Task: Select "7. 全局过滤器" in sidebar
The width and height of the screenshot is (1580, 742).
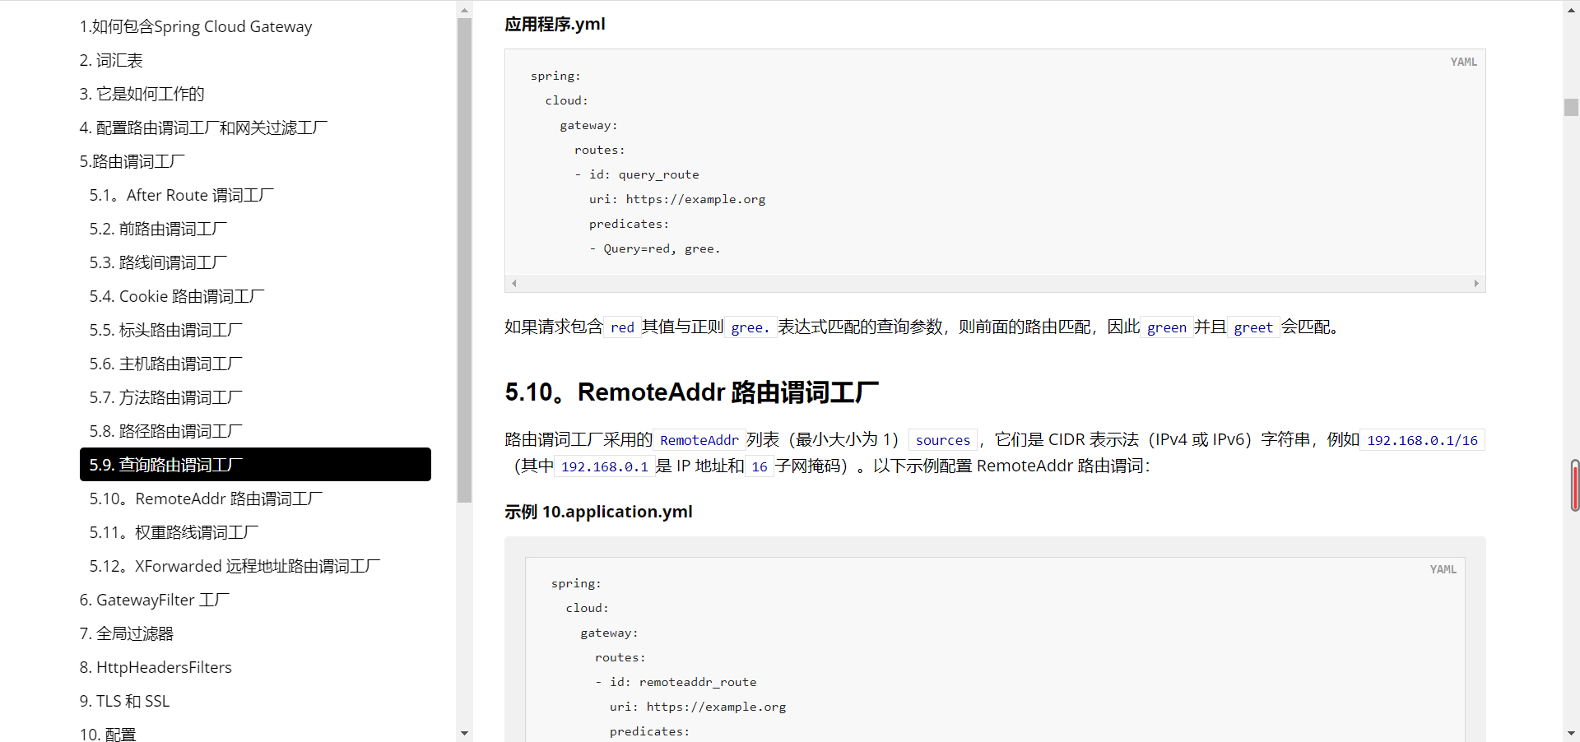Action: tap(126, 633)
